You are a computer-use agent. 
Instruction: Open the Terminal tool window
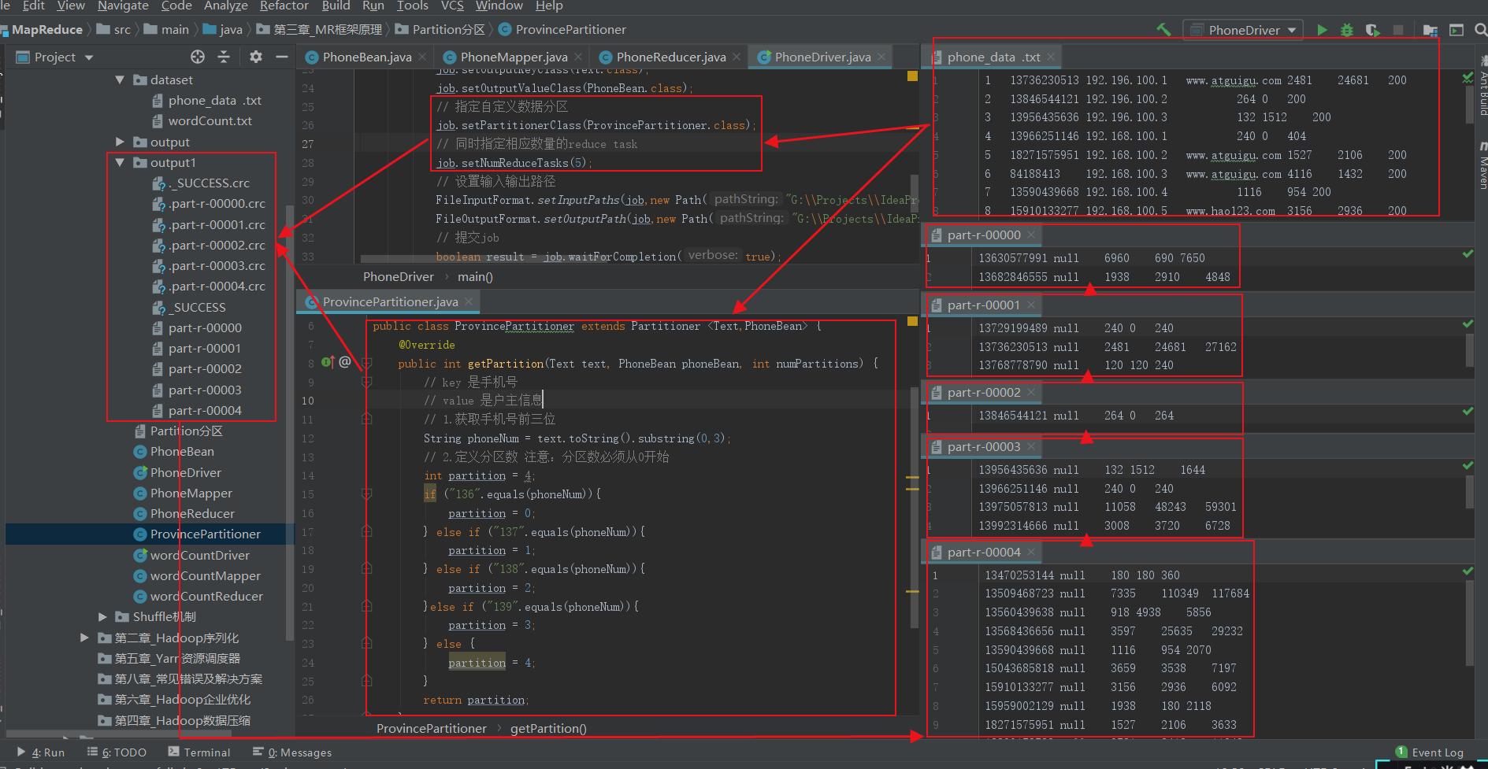point(206,752)
